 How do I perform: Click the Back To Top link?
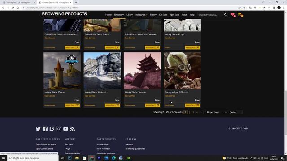point(238,129)
